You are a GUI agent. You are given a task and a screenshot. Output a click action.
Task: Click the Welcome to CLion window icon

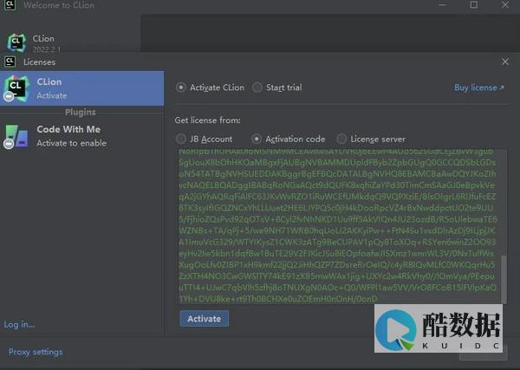click(x=10, y=4)
